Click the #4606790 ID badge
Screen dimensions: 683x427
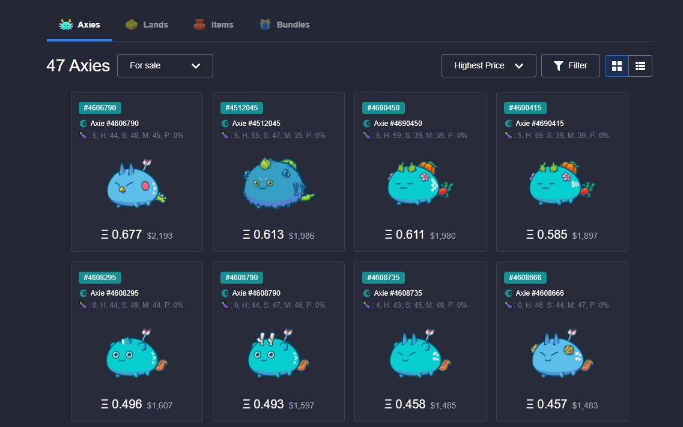[x=100, y=108]
